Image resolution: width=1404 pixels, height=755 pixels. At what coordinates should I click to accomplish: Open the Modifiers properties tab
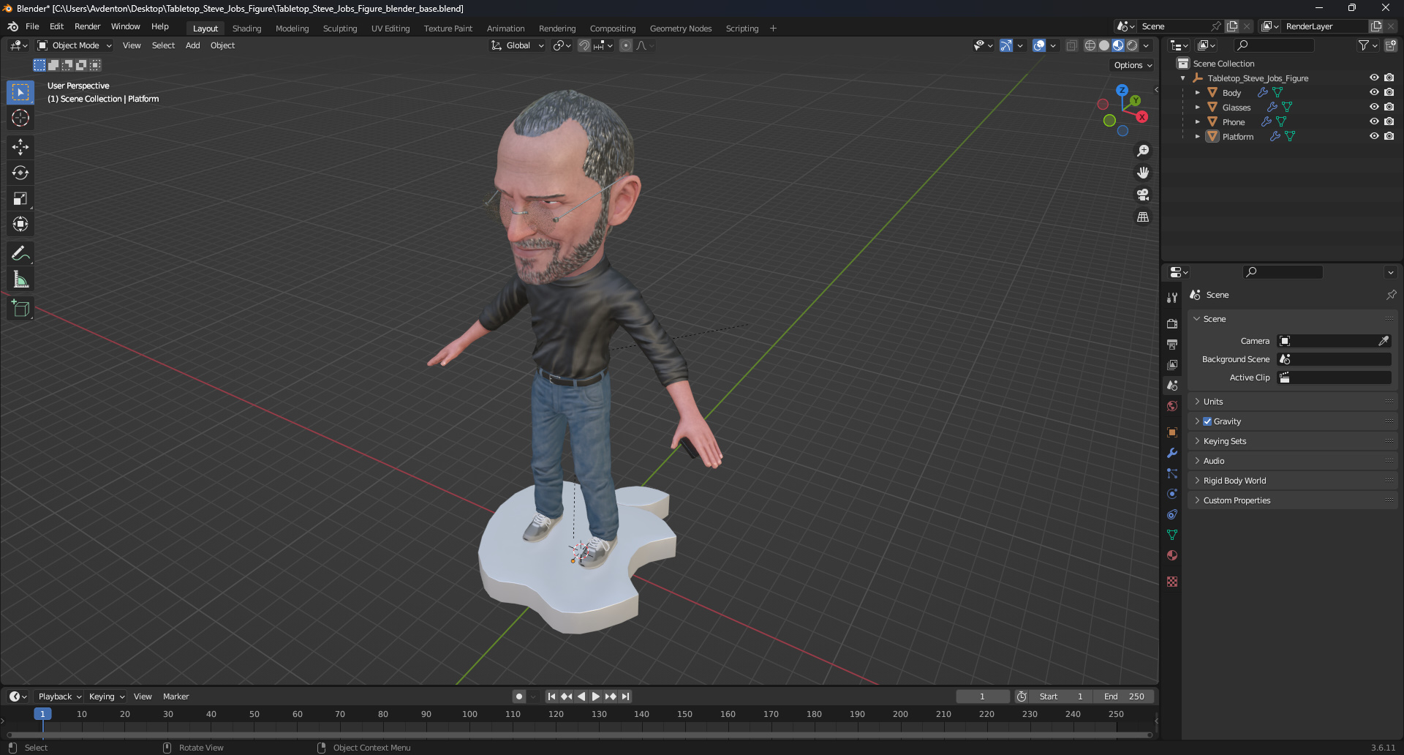[x=1172, y=453]
